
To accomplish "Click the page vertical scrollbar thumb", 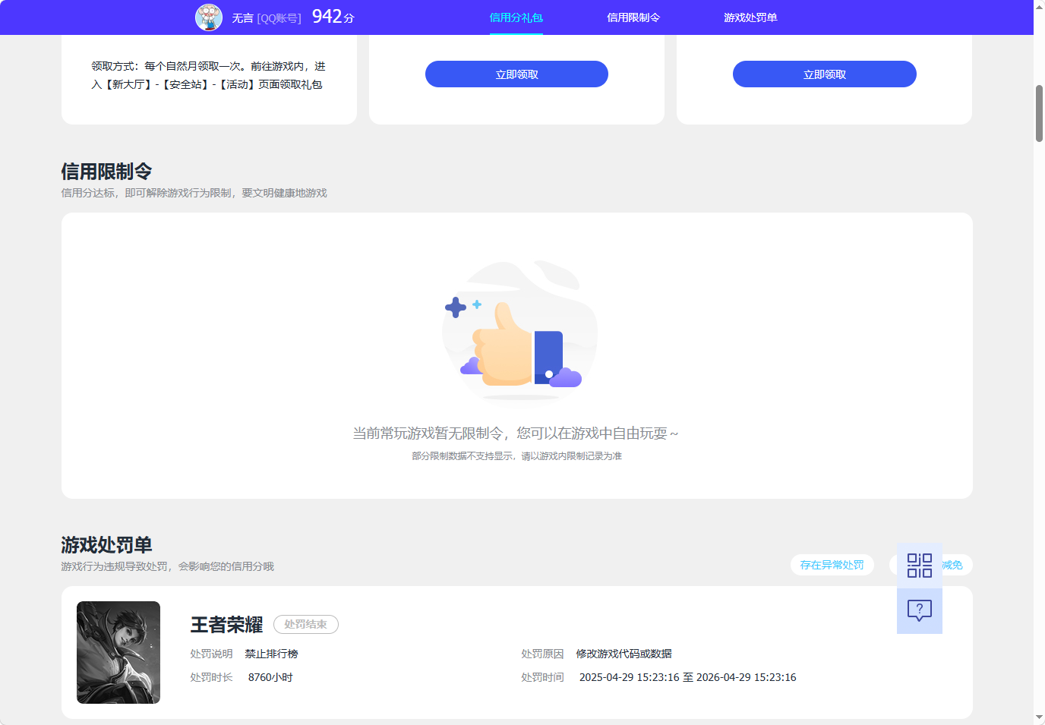I will [1039, 114].
